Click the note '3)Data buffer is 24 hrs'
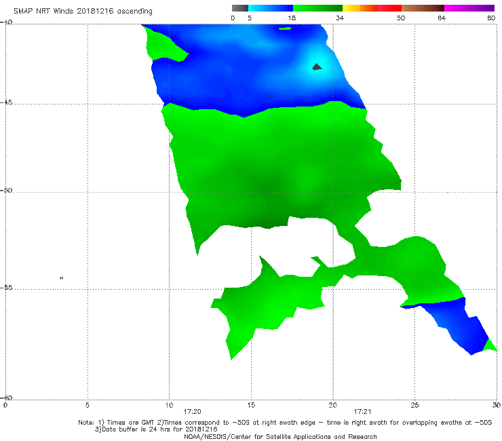Image resolution: width=502 pixels, height=441 pixels. point(156,429)
